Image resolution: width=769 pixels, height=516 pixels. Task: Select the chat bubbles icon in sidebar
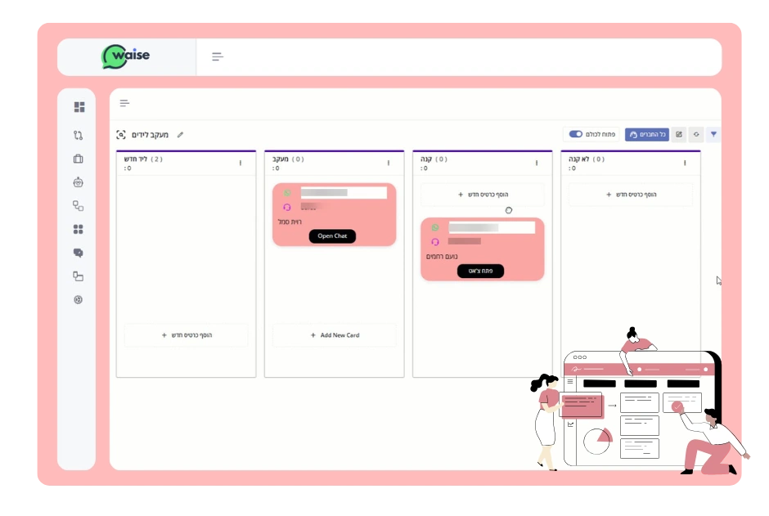click(79, 253)
